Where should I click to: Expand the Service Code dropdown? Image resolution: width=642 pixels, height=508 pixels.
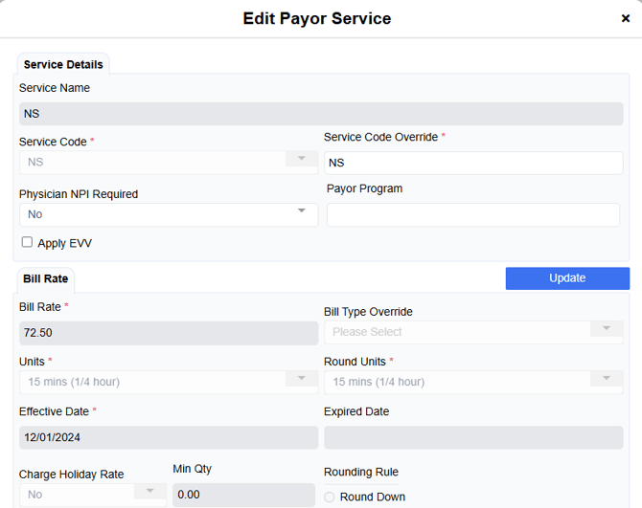168,162
